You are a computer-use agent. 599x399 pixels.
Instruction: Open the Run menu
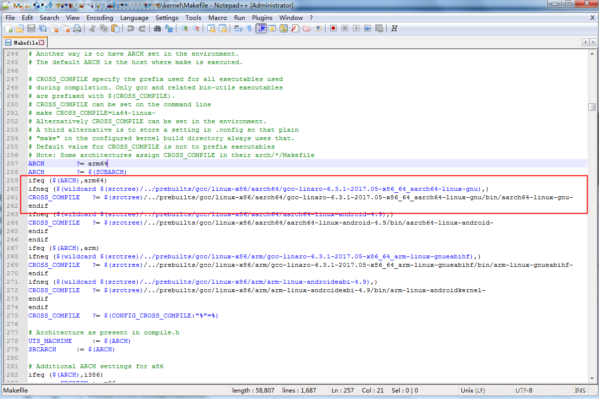[x=240, y=17]
